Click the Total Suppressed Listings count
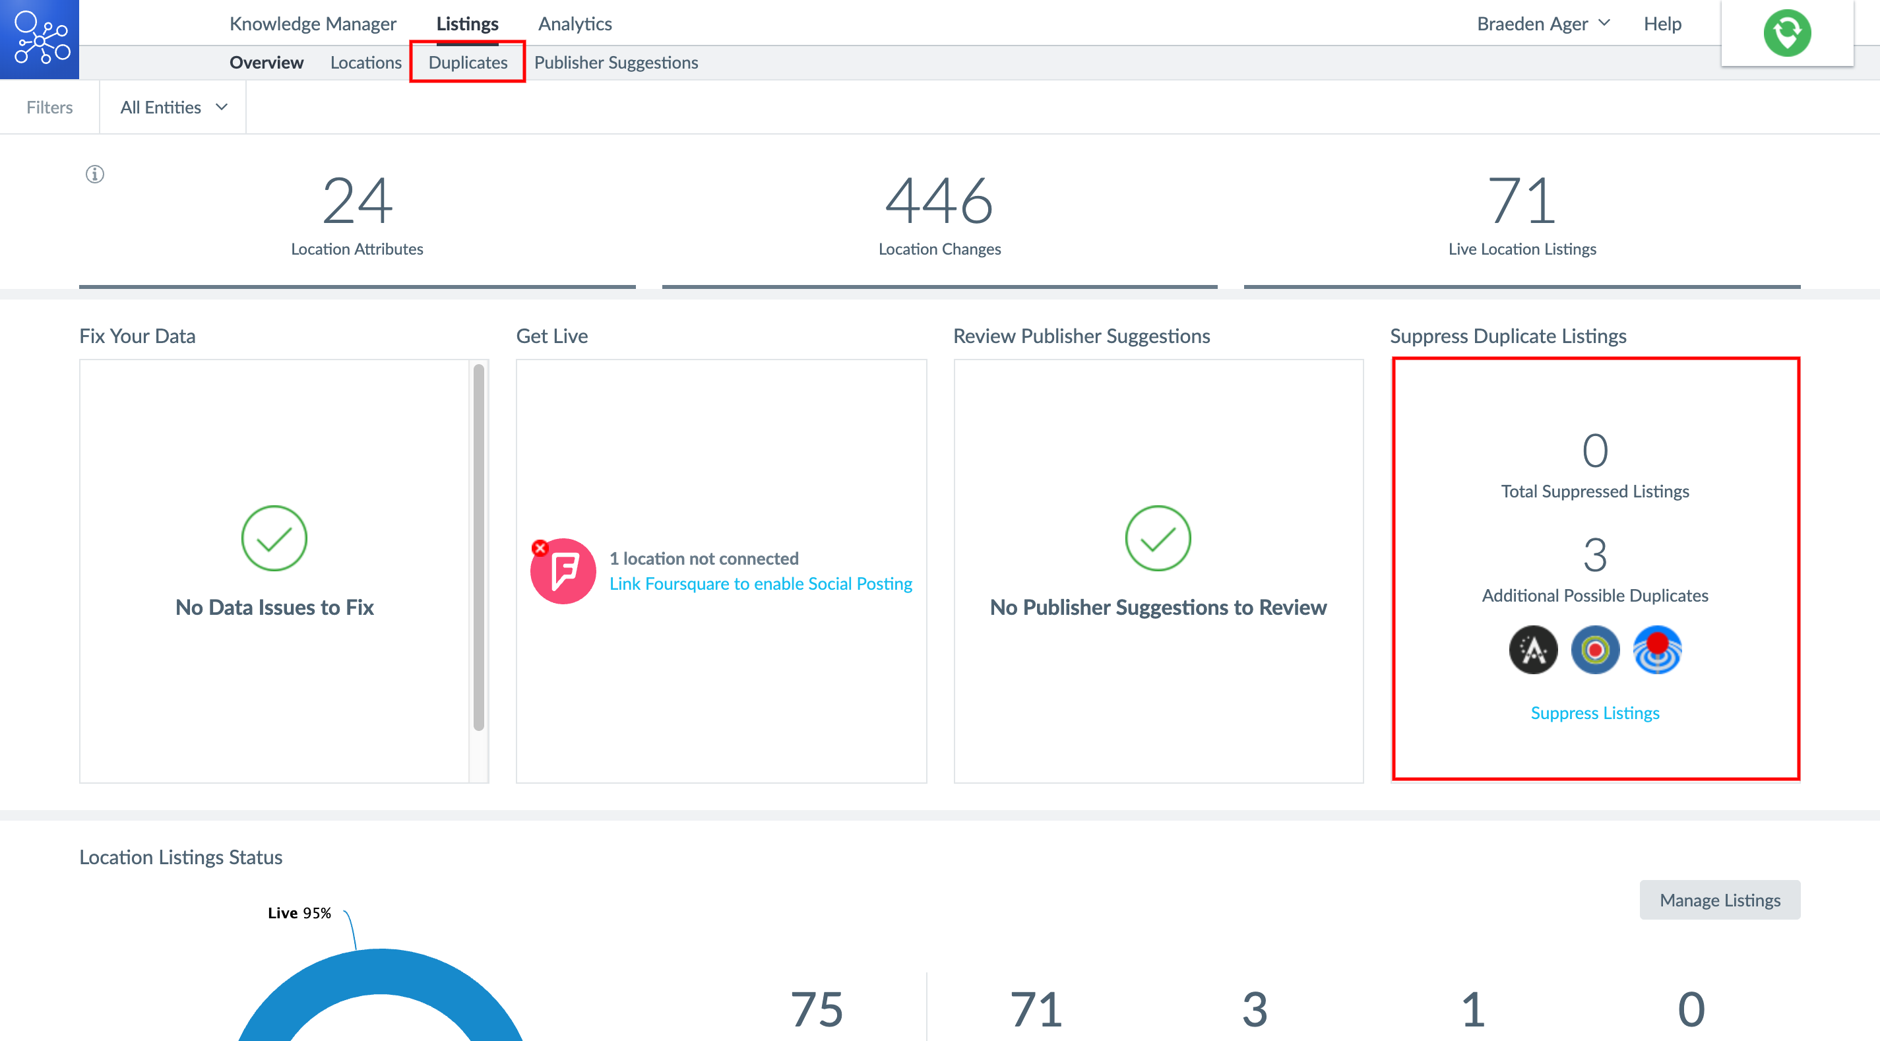 pos(1594,451)
